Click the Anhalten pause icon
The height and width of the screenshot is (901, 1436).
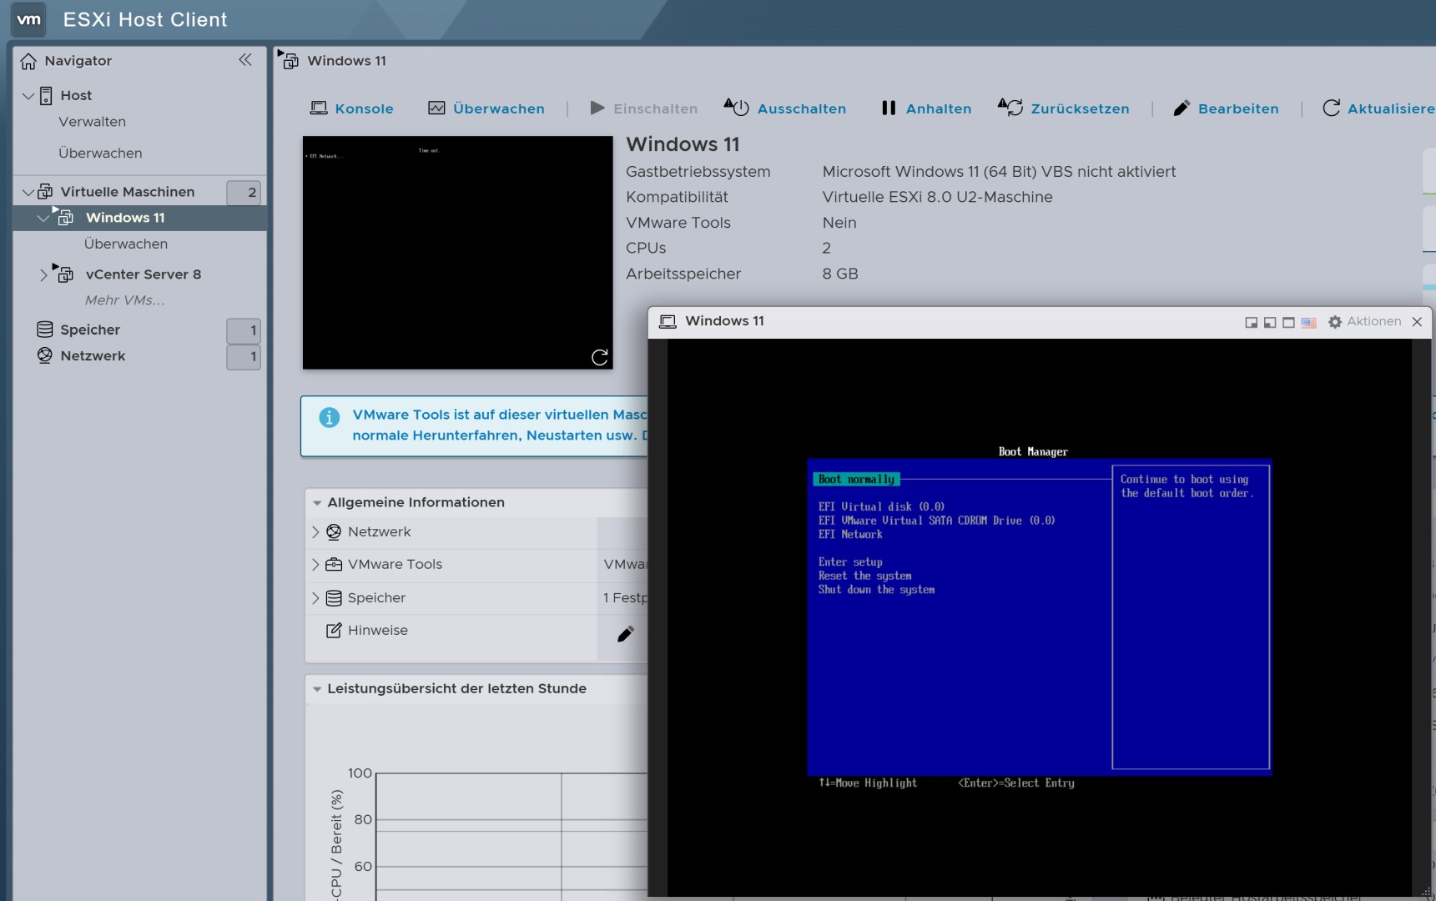[x=889, y=108]
